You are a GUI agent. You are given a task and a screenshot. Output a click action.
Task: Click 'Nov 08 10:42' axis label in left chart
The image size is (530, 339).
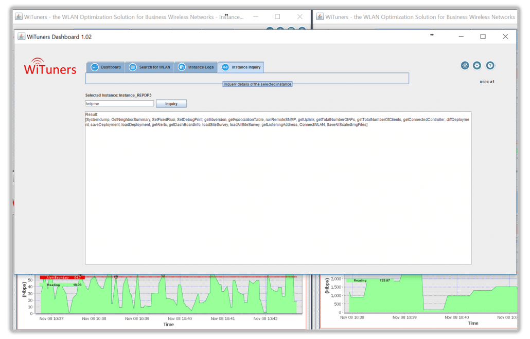[x=266, y=318]
